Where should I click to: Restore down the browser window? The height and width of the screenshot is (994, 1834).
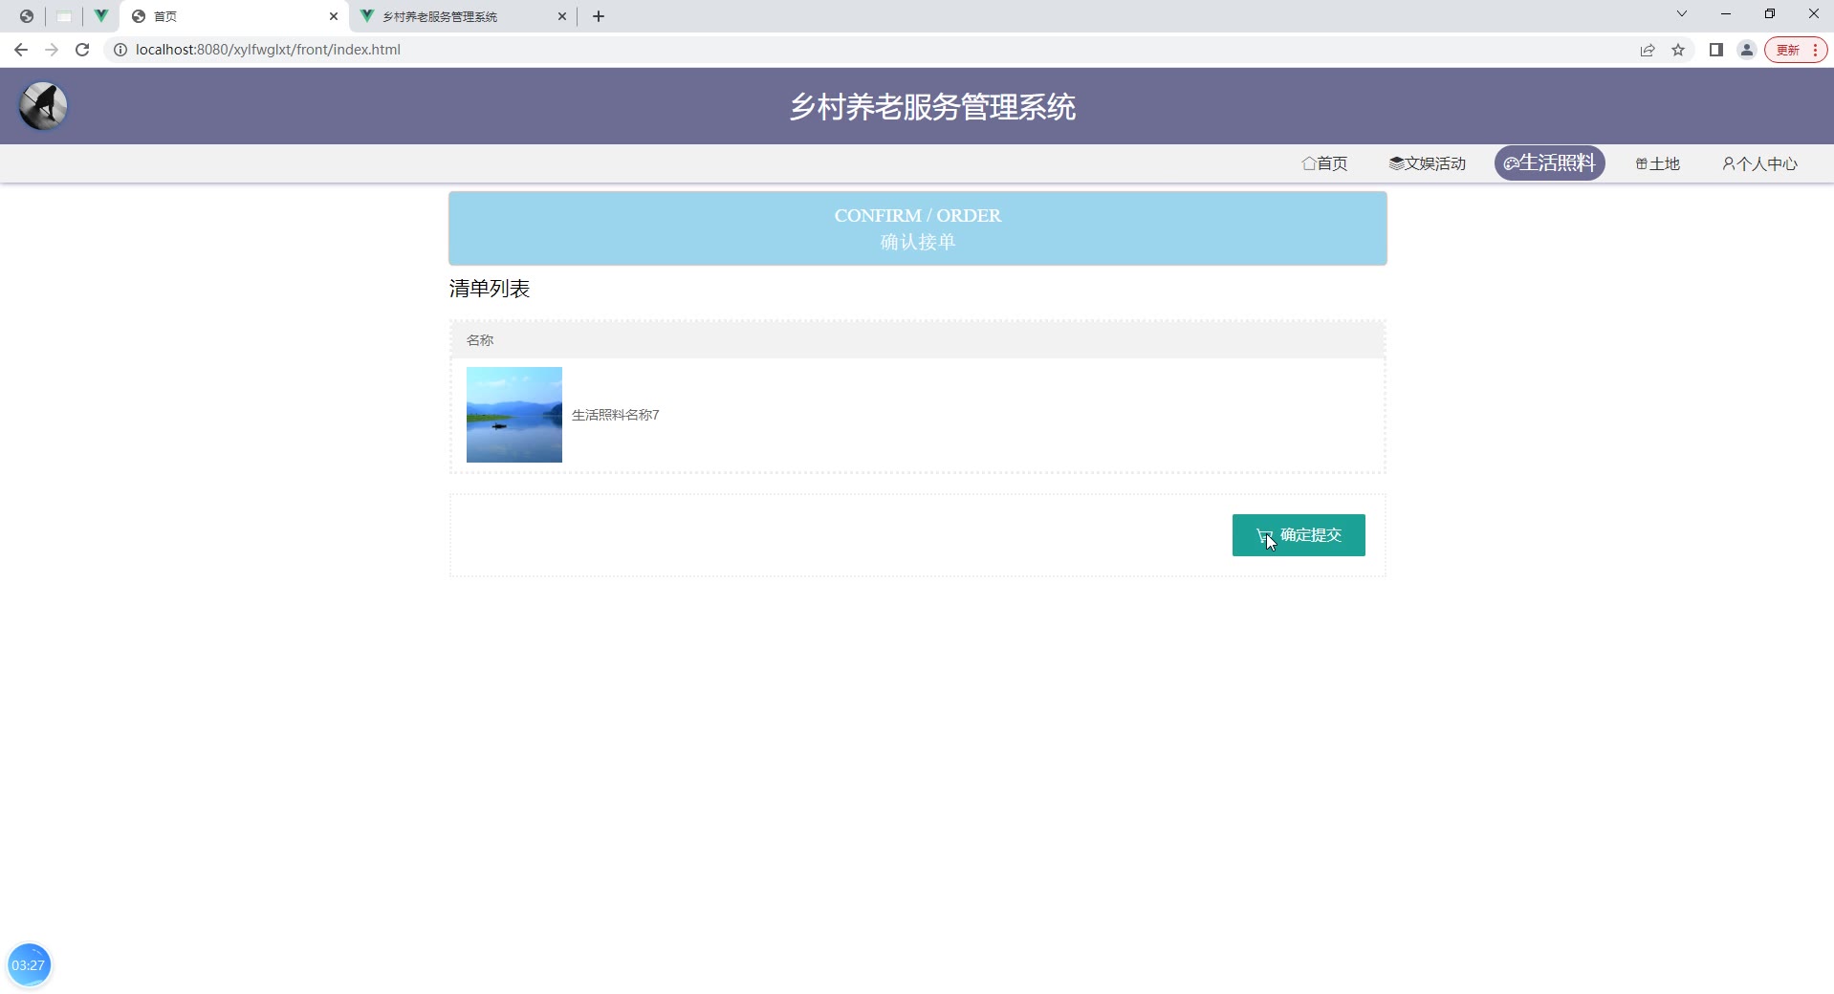pyautogui.click(x=1770, y=14)
